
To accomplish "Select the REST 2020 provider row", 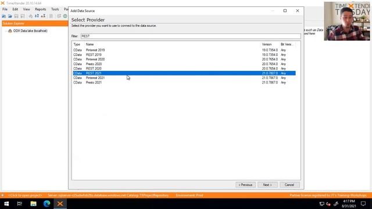I will 184,69.
